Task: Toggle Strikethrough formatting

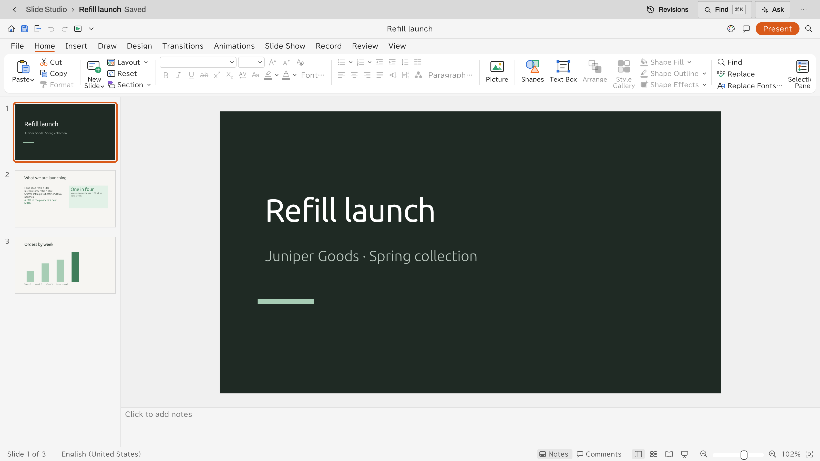Action: (204, 75)
